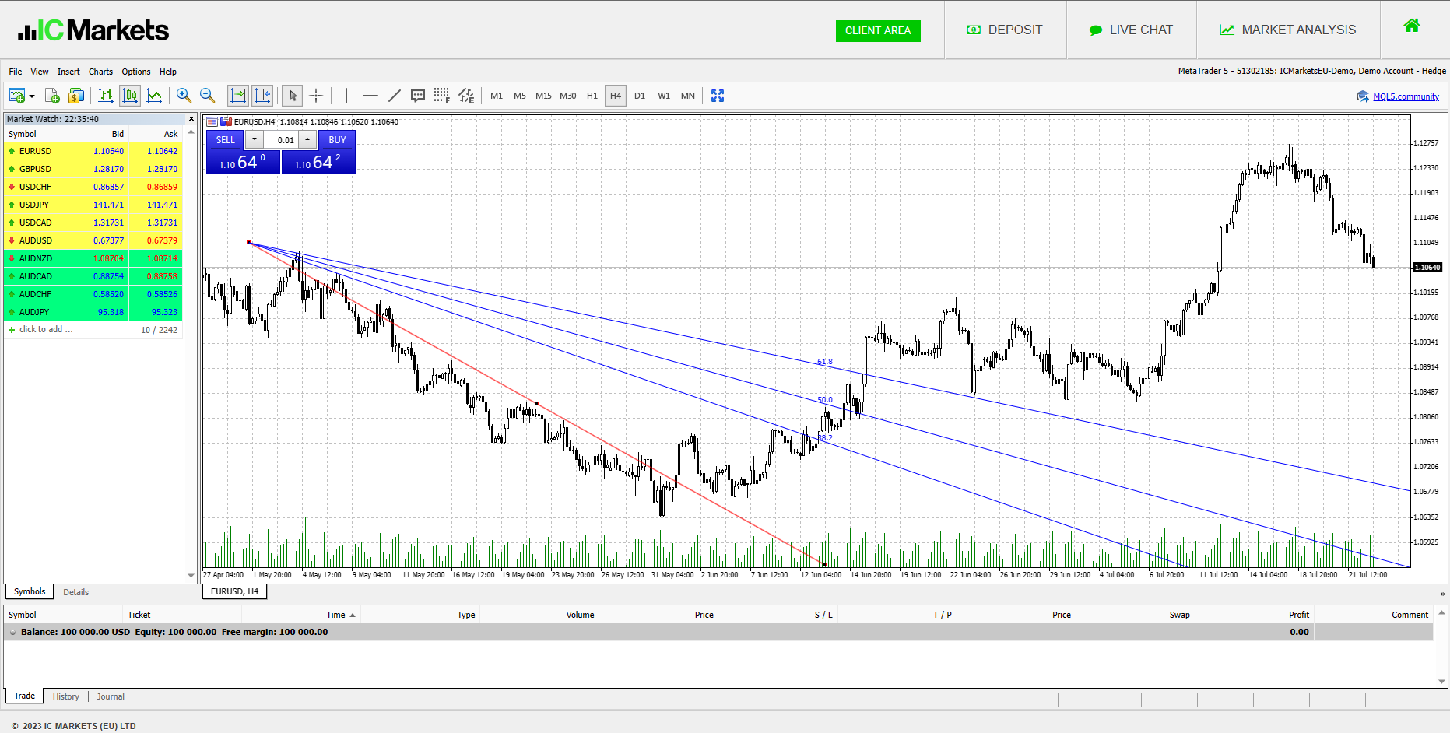Switch to the History tab
Image resolution: width=1450 pixels, height=733 pixels.
coord(66,696)
